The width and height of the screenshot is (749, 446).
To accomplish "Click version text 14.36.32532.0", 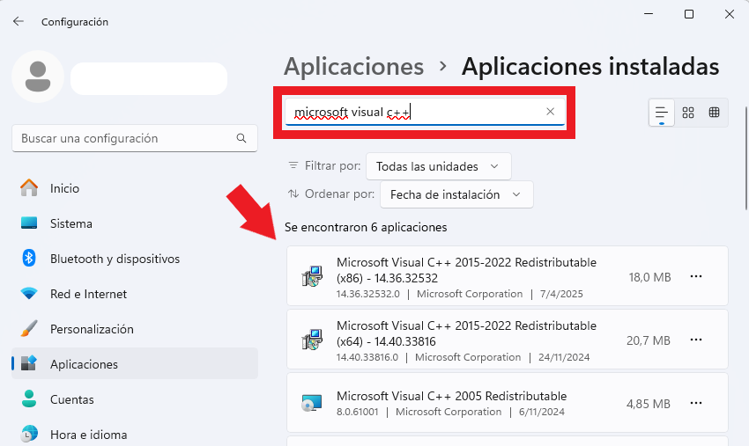I will (367, 294).
